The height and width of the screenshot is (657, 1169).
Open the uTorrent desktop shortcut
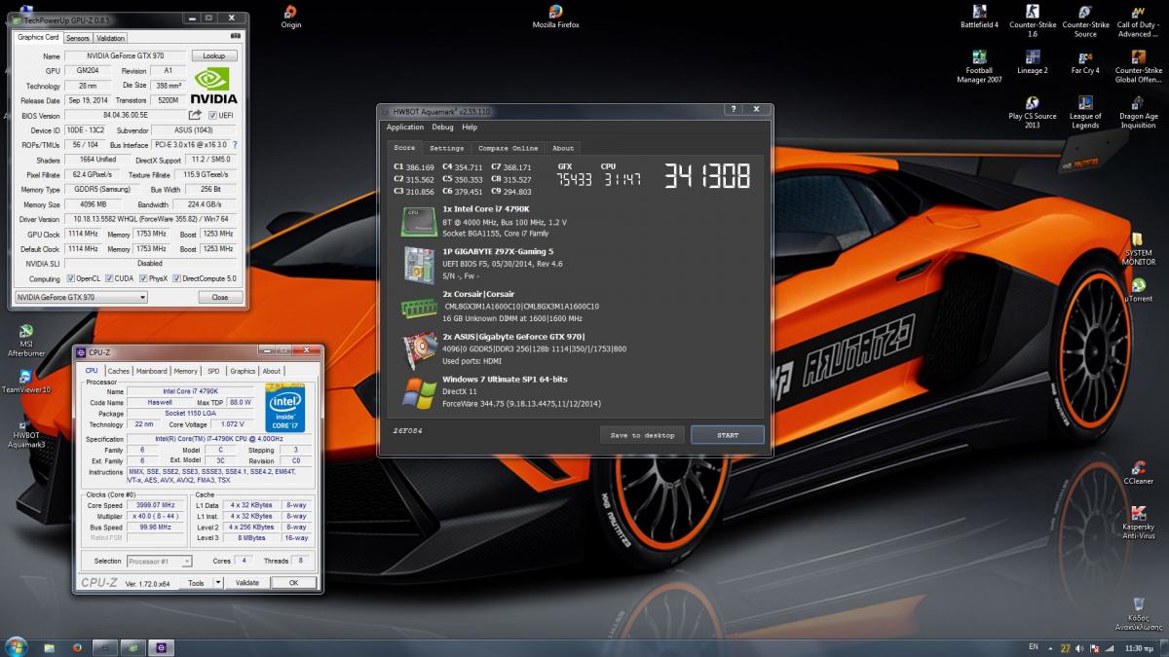[x=1138, y=289]
